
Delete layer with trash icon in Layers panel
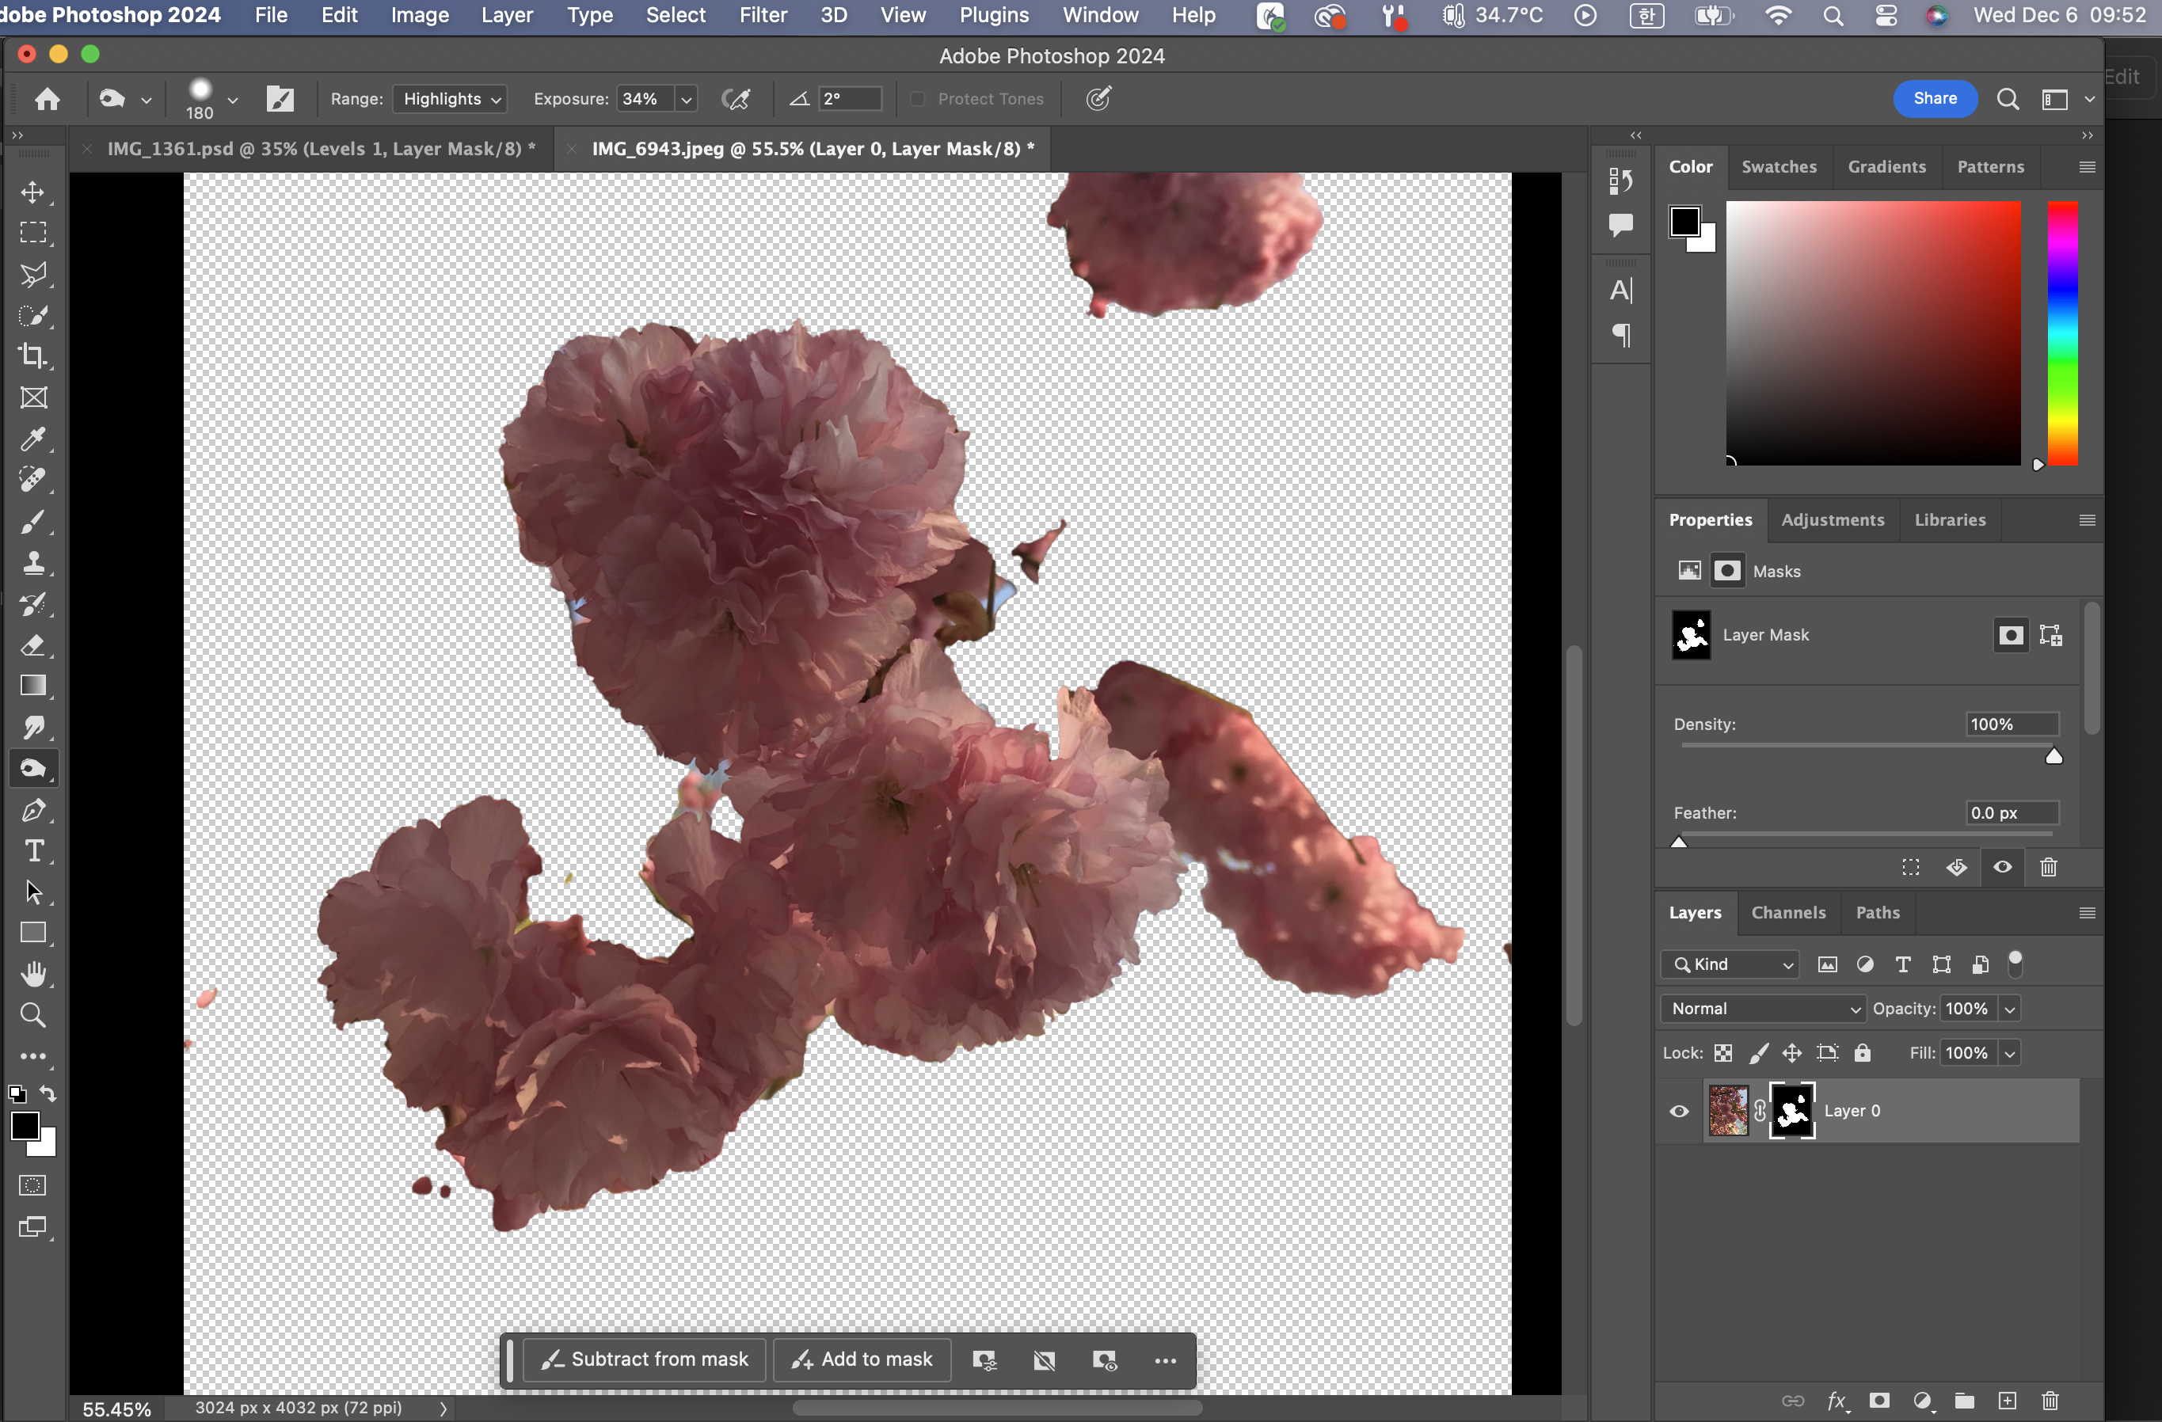[x=2050, y=1400]
